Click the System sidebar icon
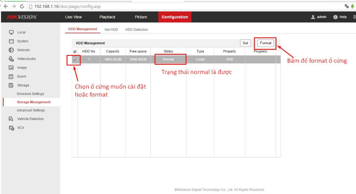 pyautogui.click(x=11, y=41)
